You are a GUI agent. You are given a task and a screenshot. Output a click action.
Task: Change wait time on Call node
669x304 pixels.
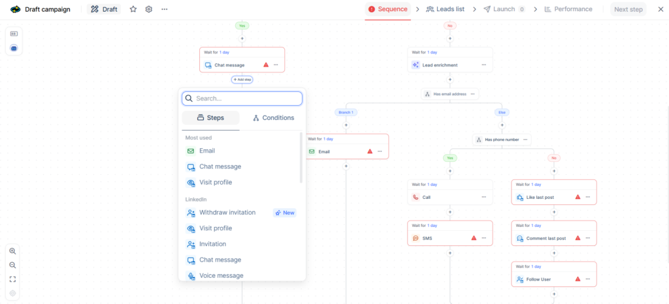[432, 185]
